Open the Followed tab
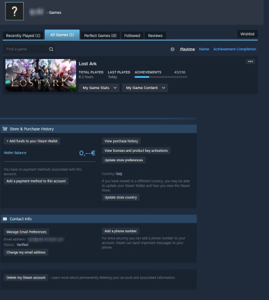This screenshot has height=300, width=269. (132, 36)
